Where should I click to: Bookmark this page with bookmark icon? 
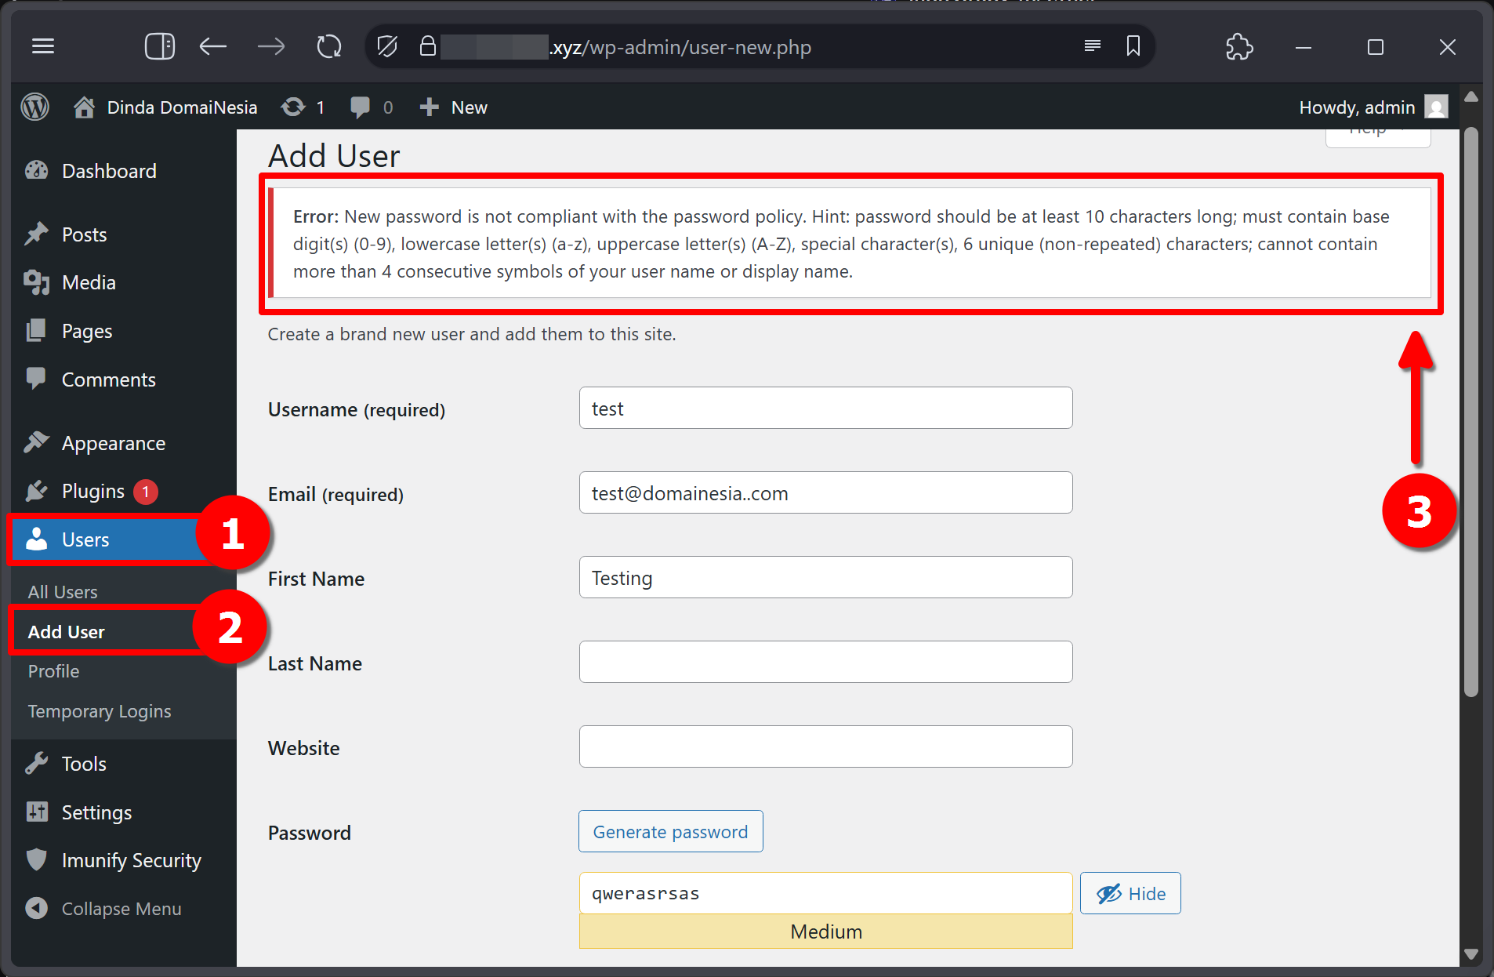click(x=1133, y=46)
